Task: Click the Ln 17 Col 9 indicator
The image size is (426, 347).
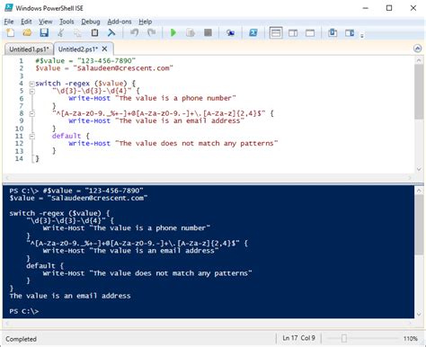Action: click(298, 338)
